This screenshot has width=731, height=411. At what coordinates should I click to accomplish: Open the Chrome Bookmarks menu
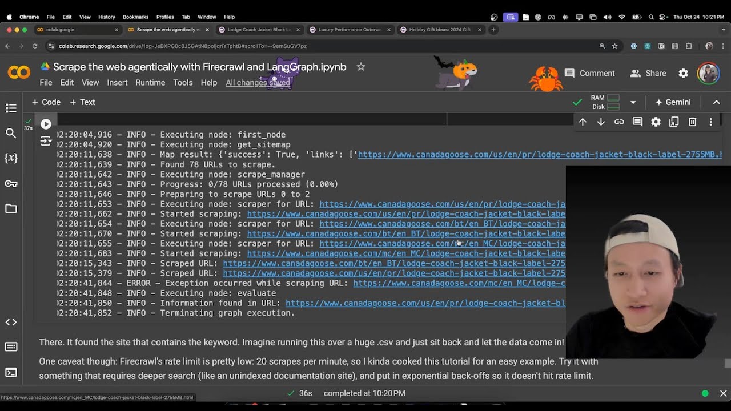coord(135,17)
